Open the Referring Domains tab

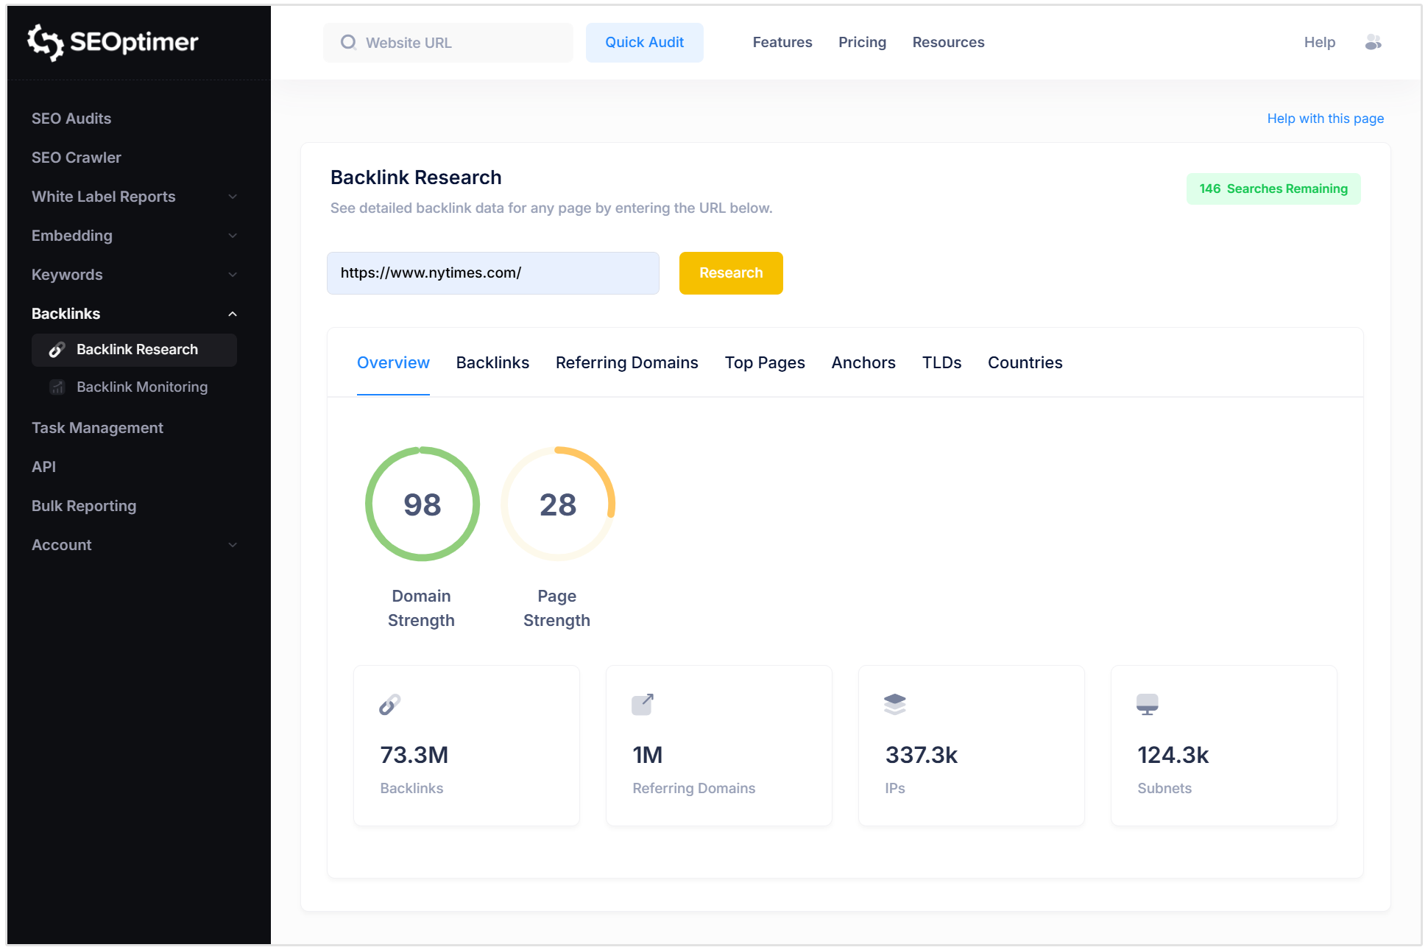627,363
